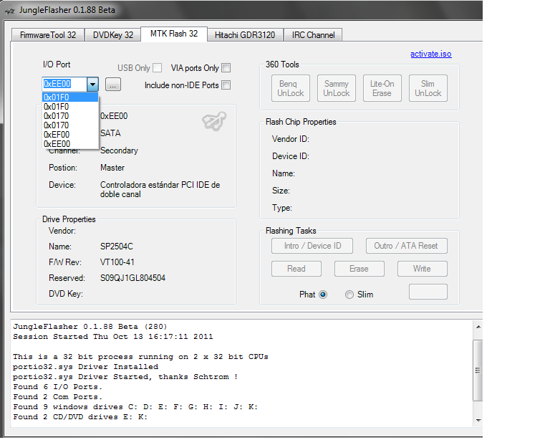Click the dragonfly logo in port info panel
This screenshot has height=440, width=550.
pos(214,120)
